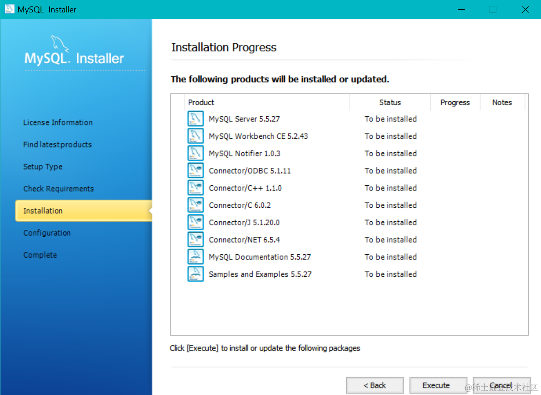Close the MySQL Installer window
Image resolution: width=541 pixels, height=395 pixels.
(x=525, y=9)
